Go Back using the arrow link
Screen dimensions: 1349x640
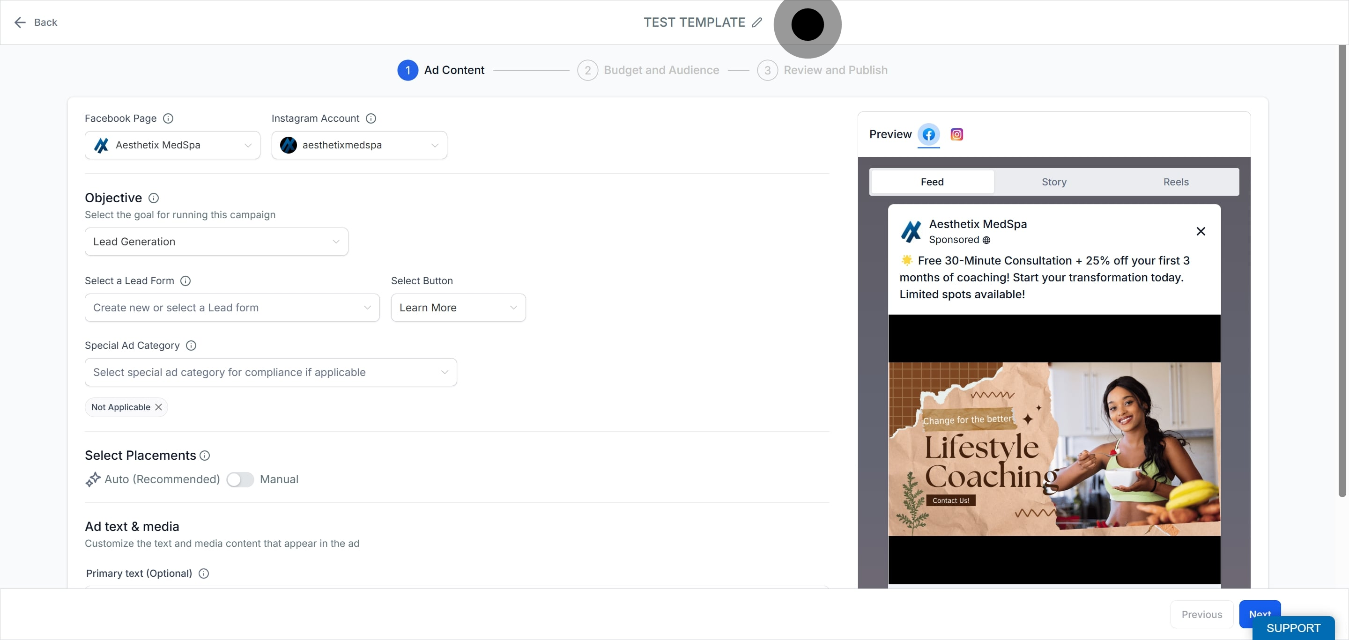[36, 22]
